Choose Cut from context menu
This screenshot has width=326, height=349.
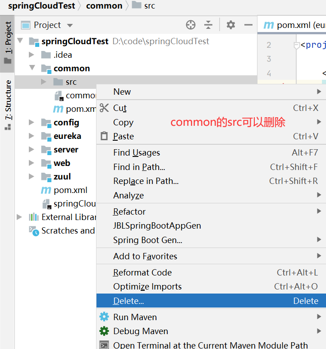(x=211, y=108)
